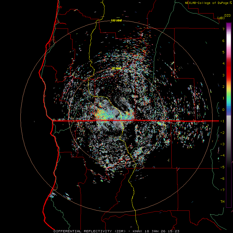The width and height of the screenshot is (233, 233).
Task: Click the DZD legend title
Action: 228,16
